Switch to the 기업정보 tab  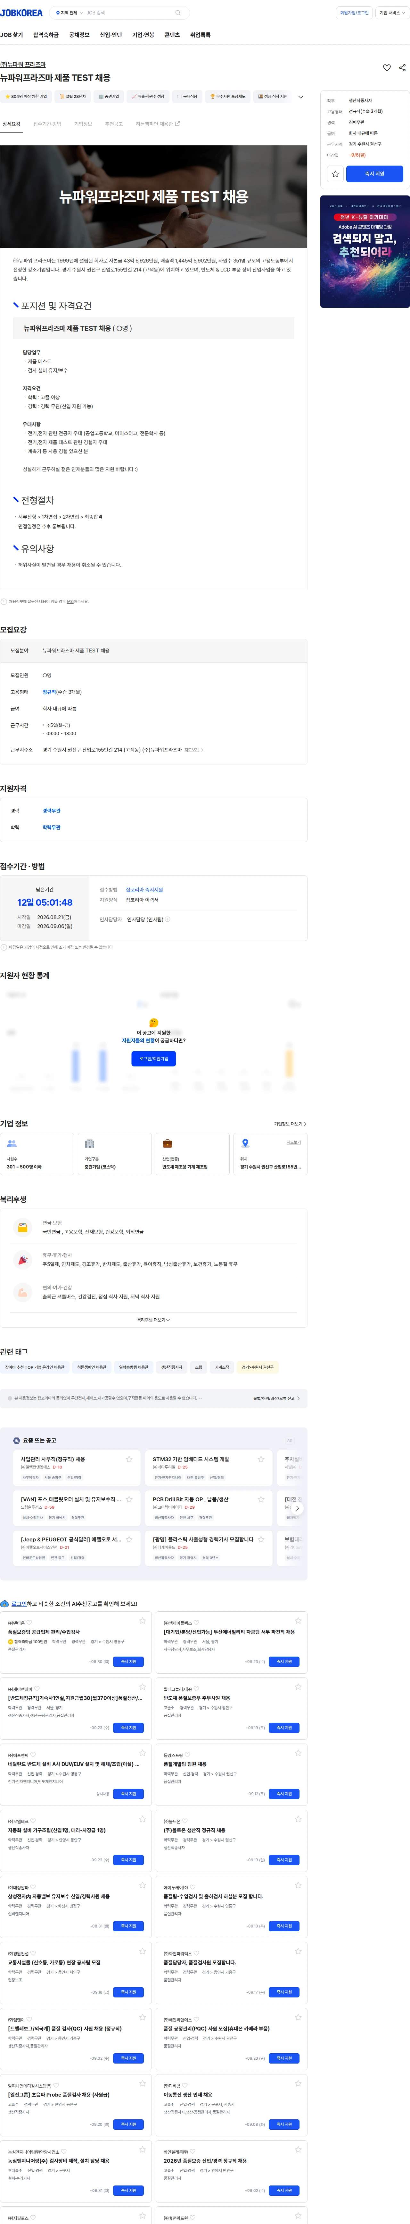coord(83,124)
